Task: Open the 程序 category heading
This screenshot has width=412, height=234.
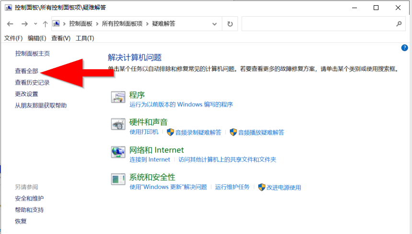Action: tap(137, 95)
